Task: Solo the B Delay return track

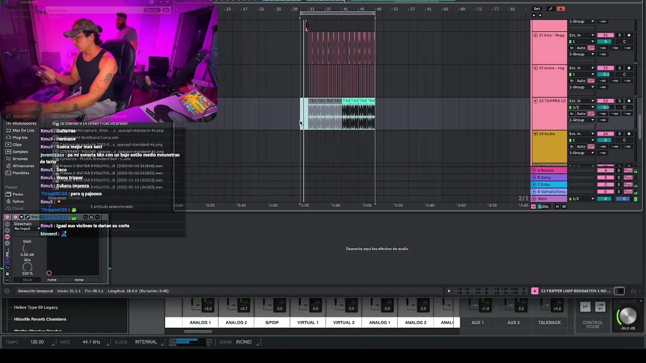Action: pyautogui.click(x=619, y=177)
